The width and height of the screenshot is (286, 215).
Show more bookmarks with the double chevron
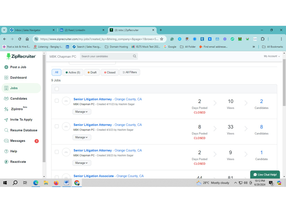(253, 47)
